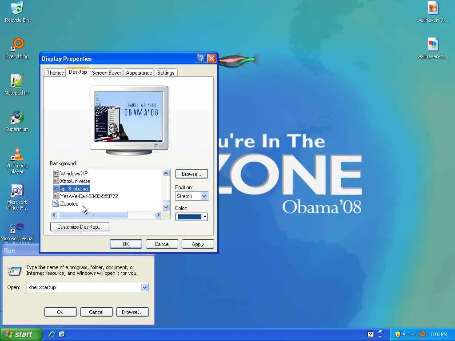The image size is (455, 341).
Task: Click background list scroll left arrow
Action: (x=54, y=214)
